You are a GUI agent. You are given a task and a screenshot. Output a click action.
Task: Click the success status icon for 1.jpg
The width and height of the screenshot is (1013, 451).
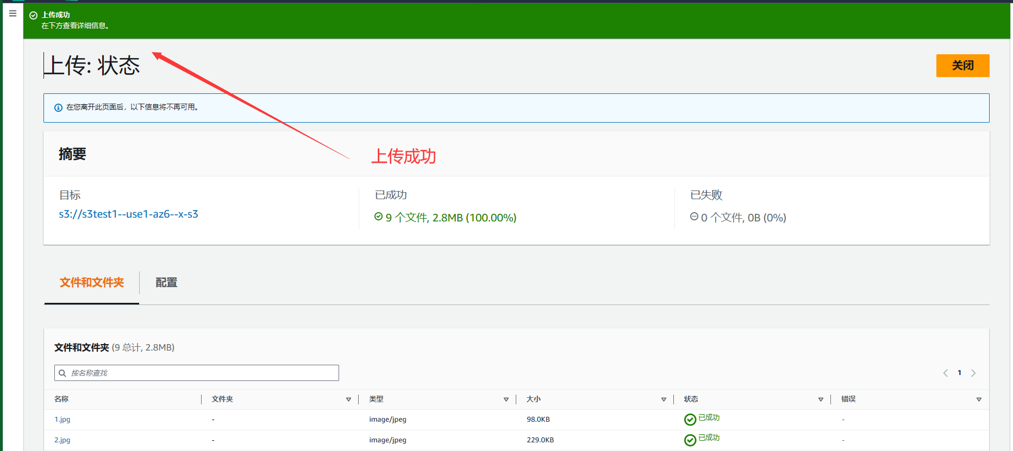click(x=690, y=420)
